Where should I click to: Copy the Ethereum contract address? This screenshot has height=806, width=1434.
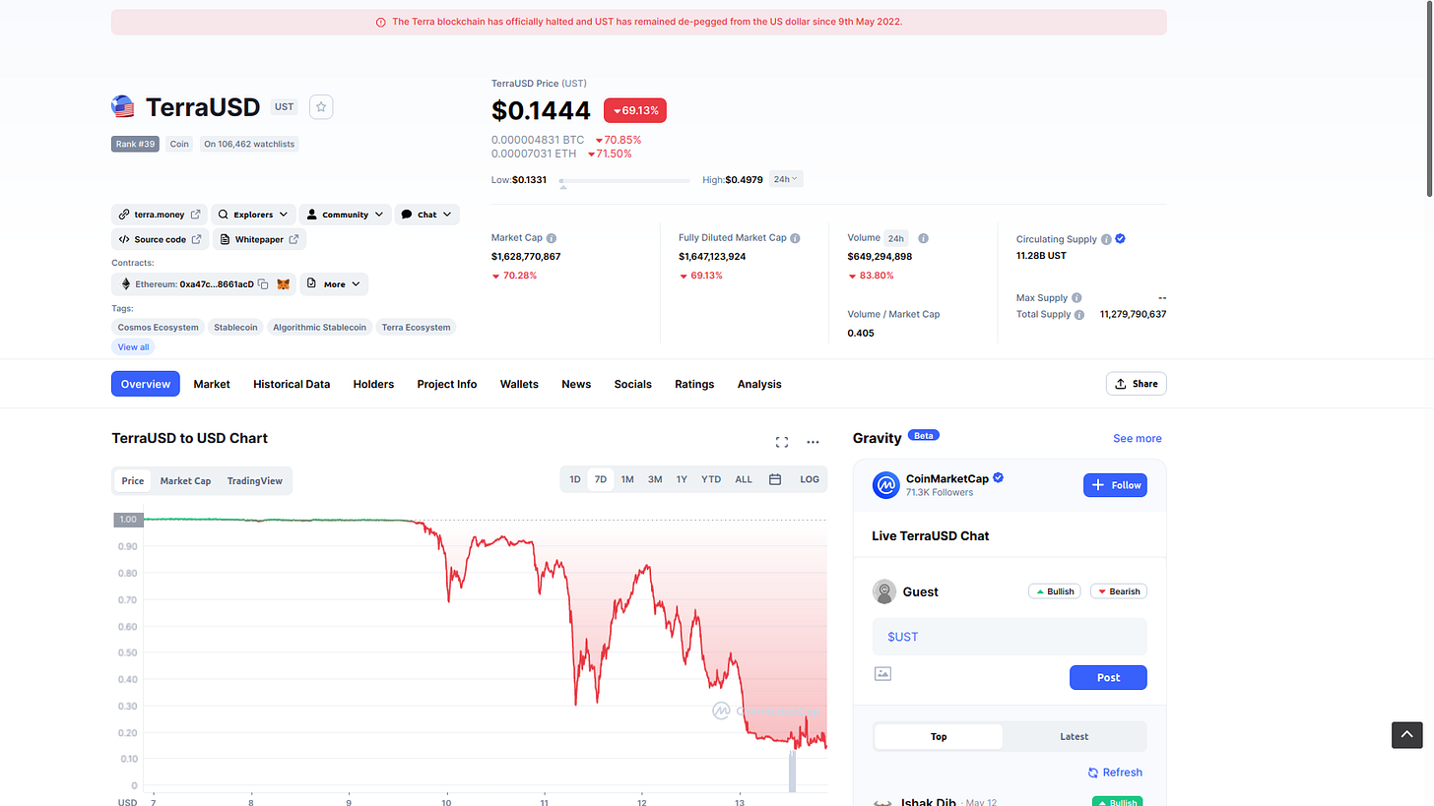[263, 284]
